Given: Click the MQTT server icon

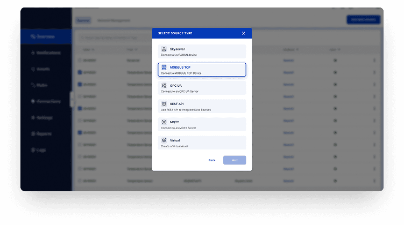Looking at the screenshot, I should coord(165,122).
